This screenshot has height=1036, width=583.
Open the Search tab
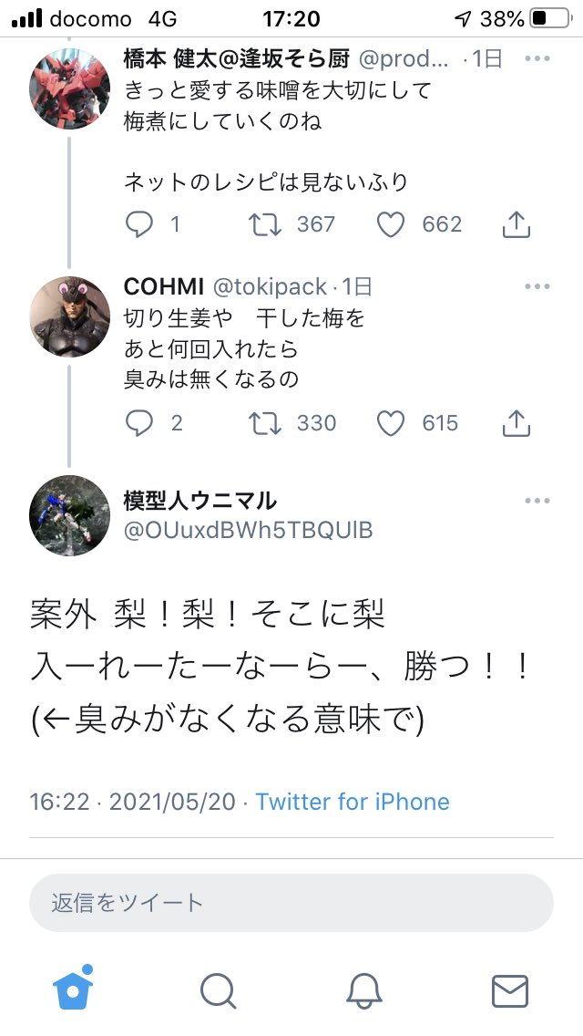[219, 989]
